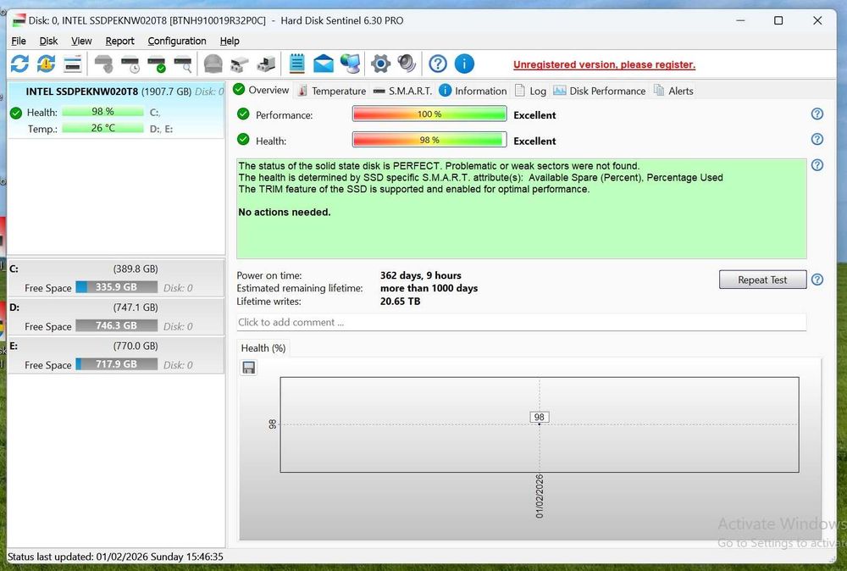847x571 pixels.
Task: Click the computer and disks toolbar icon
Action: (266, 64)
